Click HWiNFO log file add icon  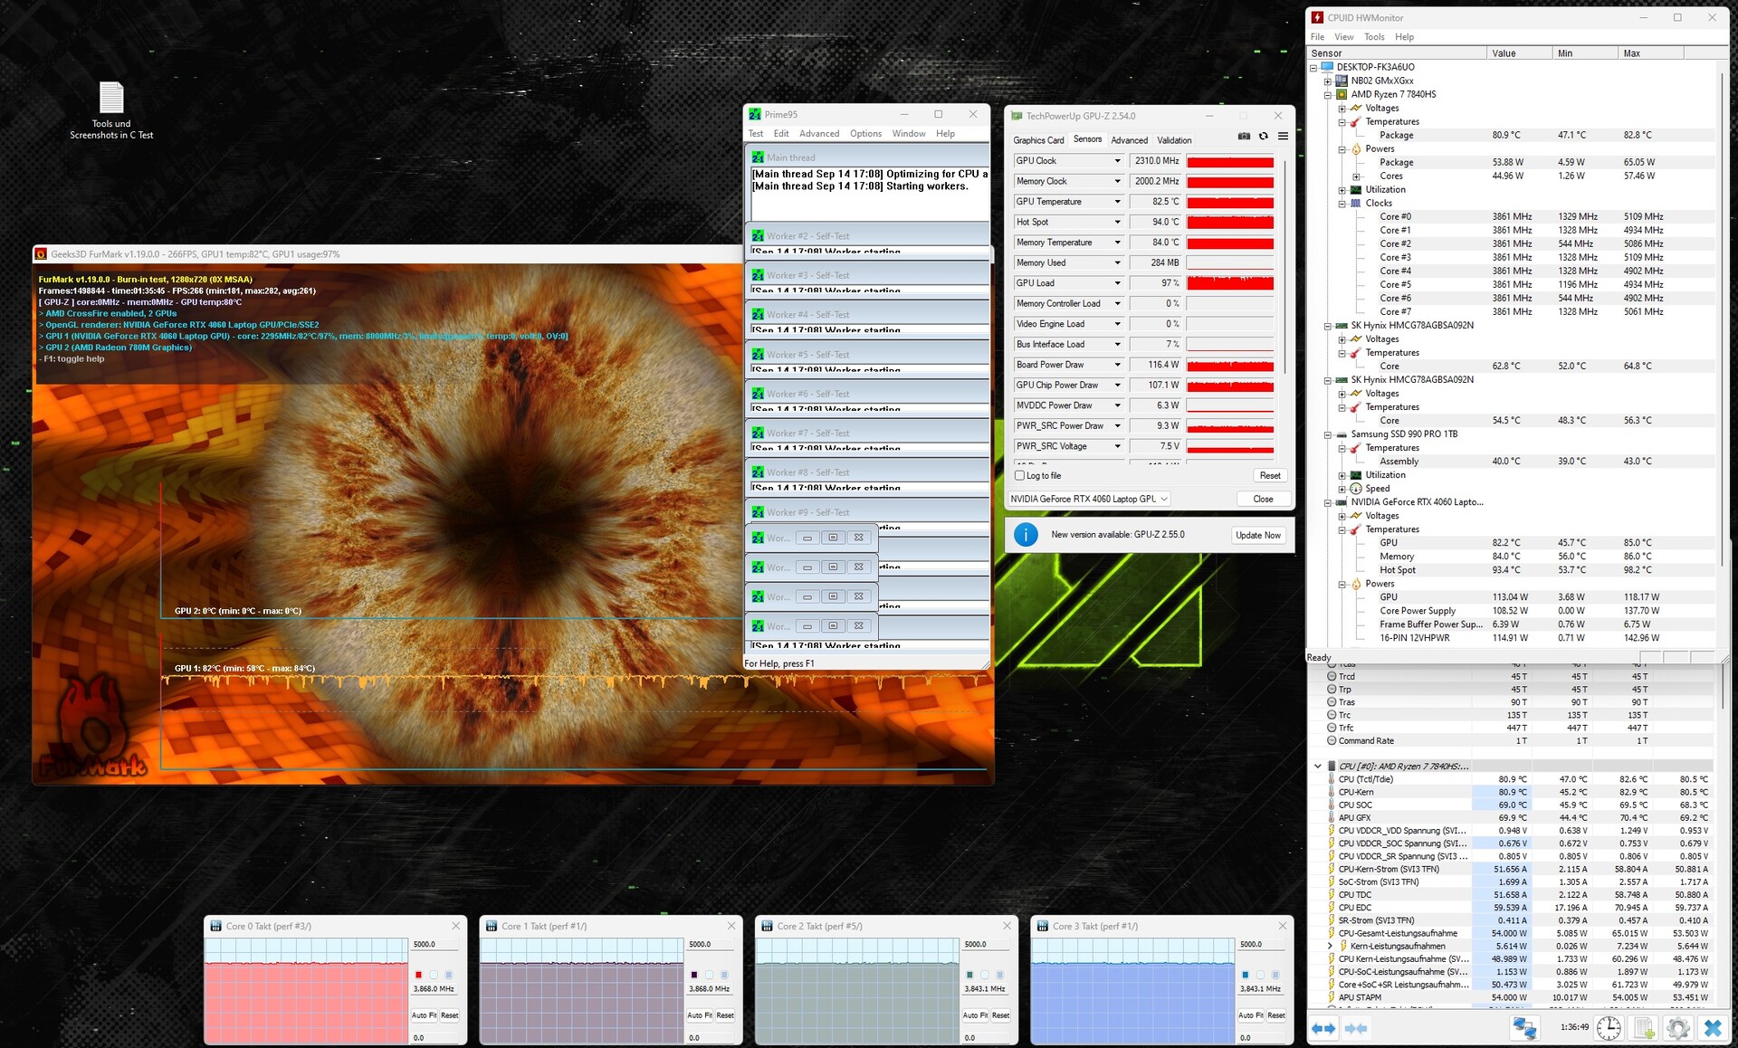(x=1644, y=1028)
